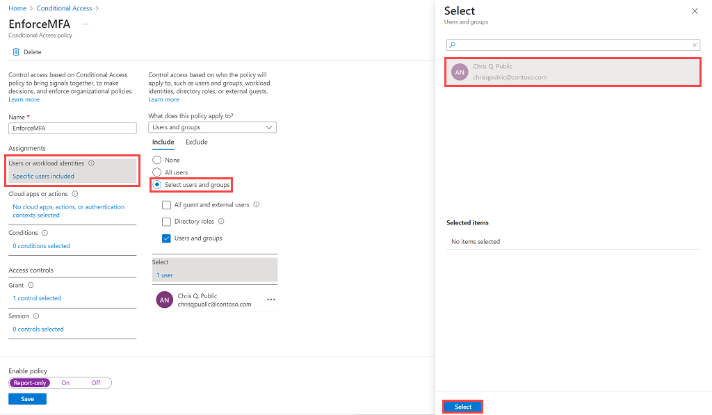Click the Save button

tap(27, 398)
